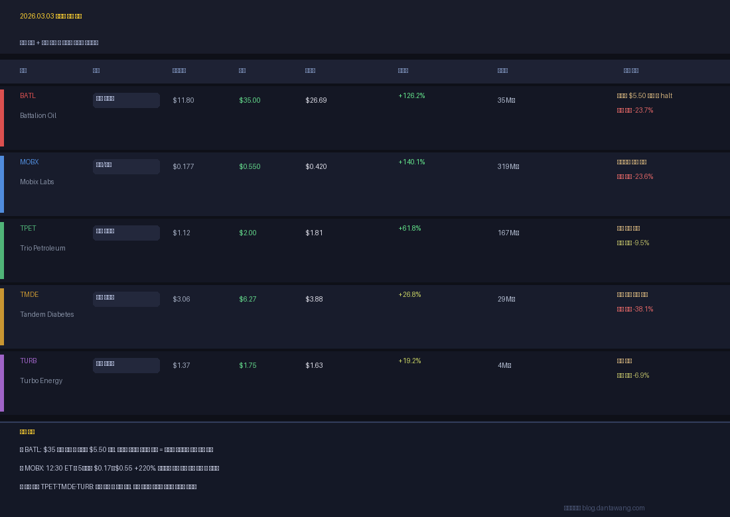730x517 pixels.
Task: Select the red -23.6% note
Action: [635, 177]
